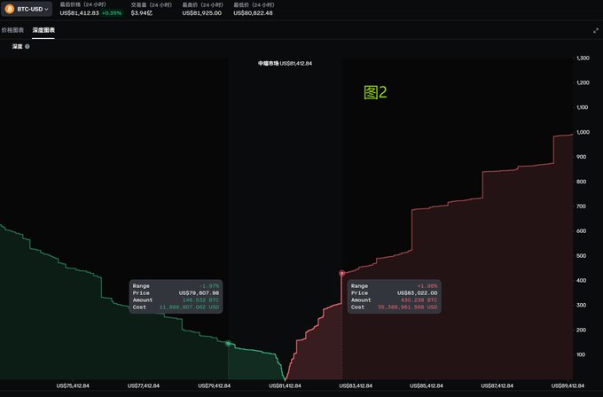This screenshot has height=397, width=603.
Task: Click the +0.35% change value
Action: pyautogui.click(x=112, y=13)
